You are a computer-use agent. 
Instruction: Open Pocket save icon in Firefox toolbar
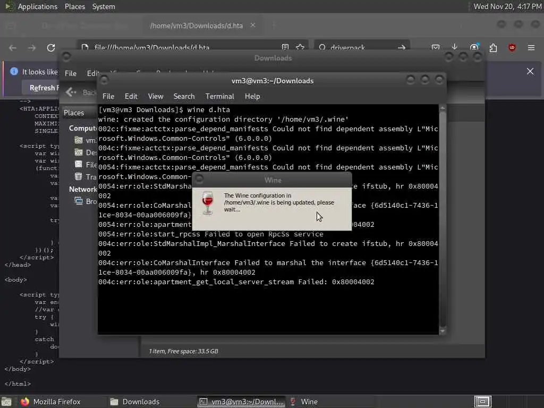(436, 47)
